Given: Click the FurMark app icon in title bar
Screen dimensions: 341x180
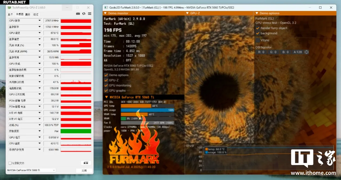Looking at the screenshot, I should (x=106, y=8).
